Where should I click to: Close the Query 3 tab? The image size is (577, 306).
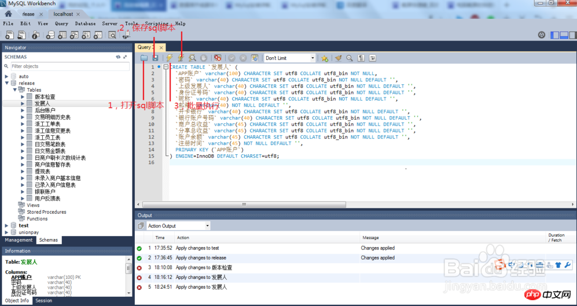pos(161,47)
